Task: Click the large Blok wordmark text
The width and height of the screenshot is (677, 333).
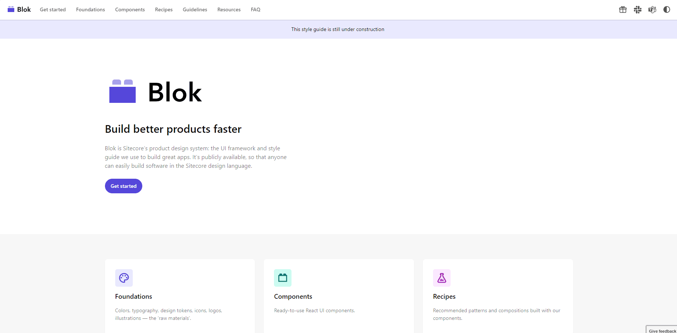Action: click(175, 92)
